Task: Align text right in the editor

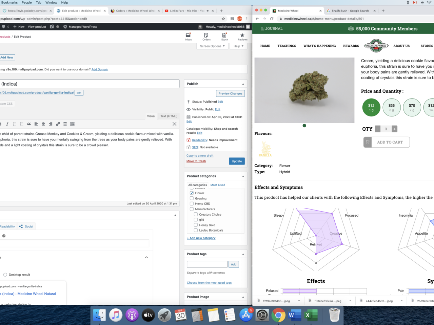Action: 51,124
